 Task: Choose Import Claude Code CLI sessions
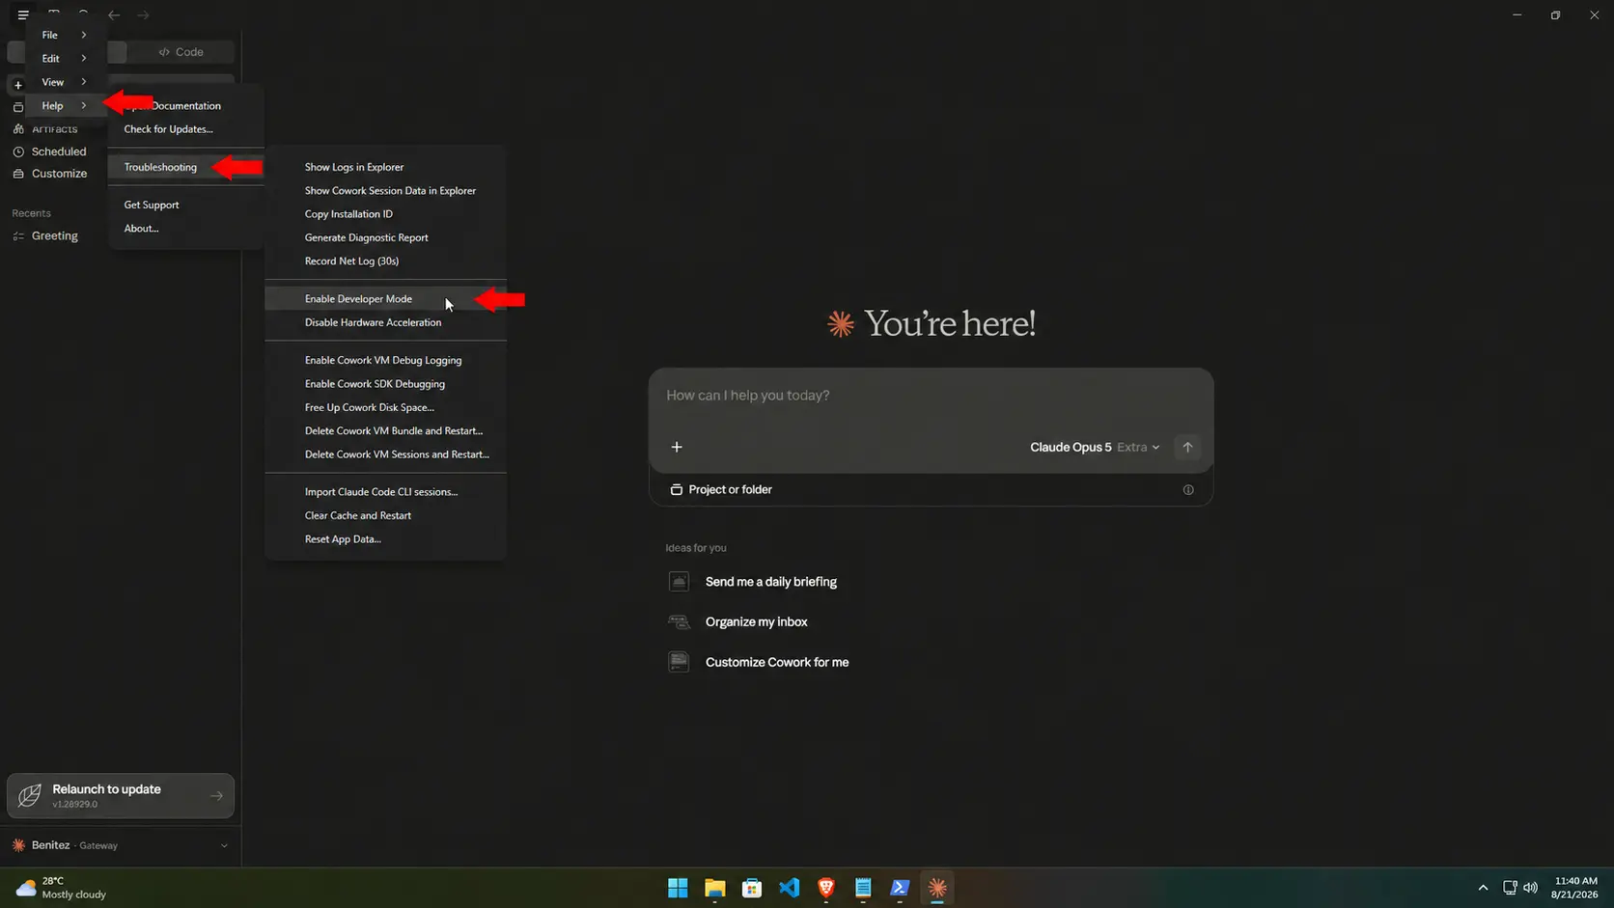(x=385, y=492)
